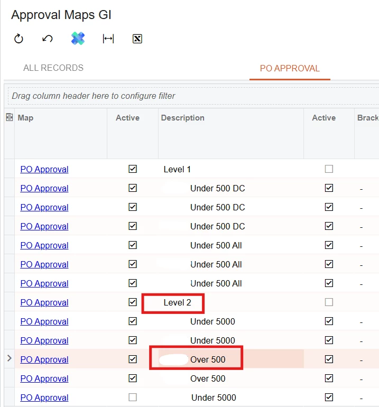The image size is (379, 407).
Task: Toggle the Map Active checkbox in Level 2 row
Action: point(133,302)
